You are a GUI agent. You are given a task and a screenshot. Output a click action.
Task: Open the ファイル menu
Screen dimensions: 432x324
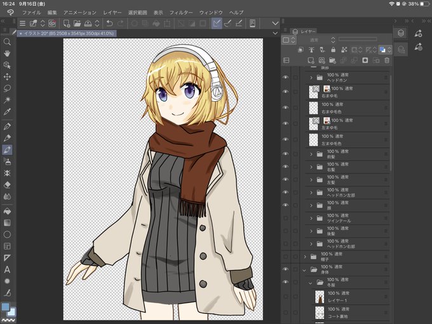point(31,13)
